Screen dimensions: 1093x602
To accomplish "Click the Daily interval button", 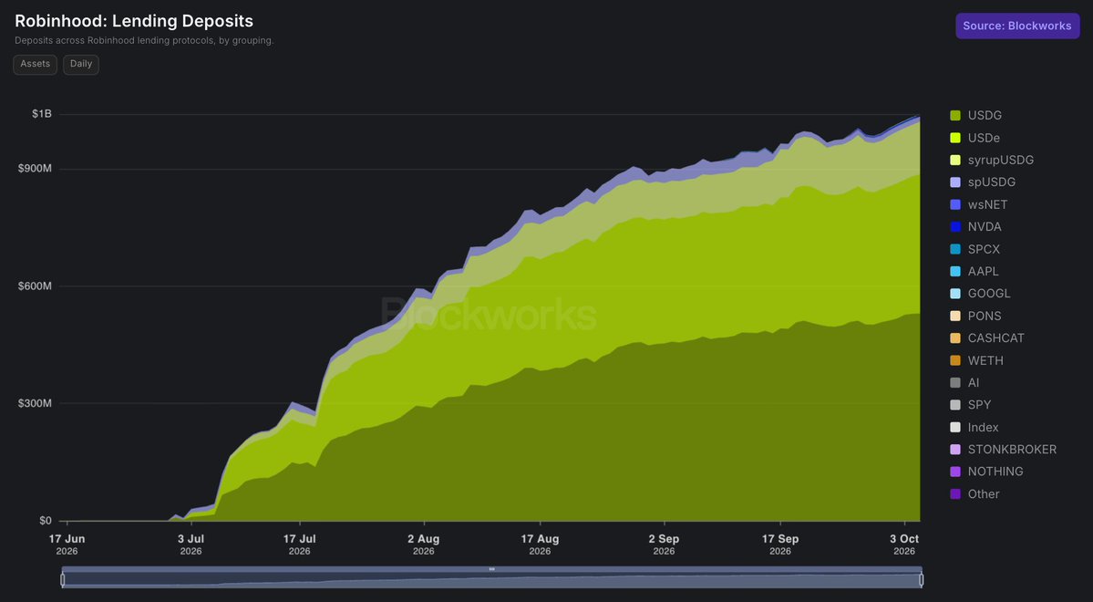I will (81, 64).
